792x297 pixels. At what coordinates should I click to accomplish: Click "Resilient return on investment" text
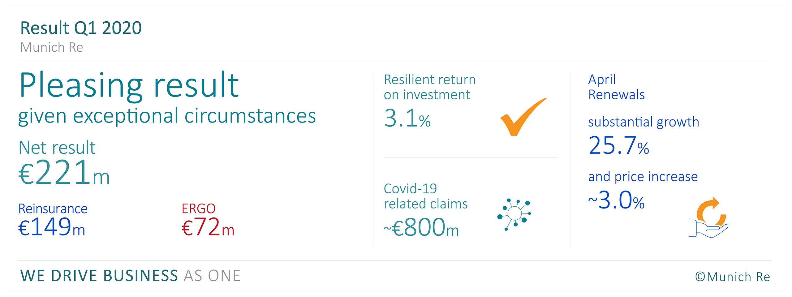point(429,87)
